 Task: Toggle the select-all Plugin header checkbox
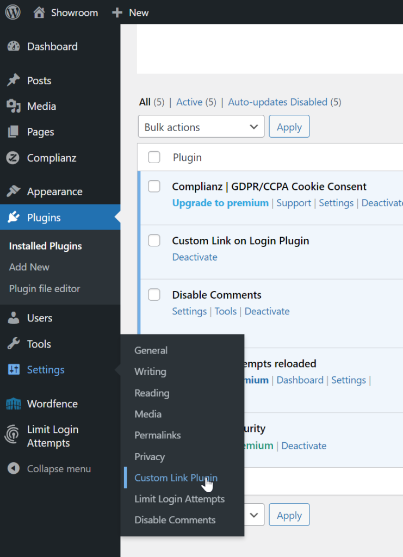(154, 157)
